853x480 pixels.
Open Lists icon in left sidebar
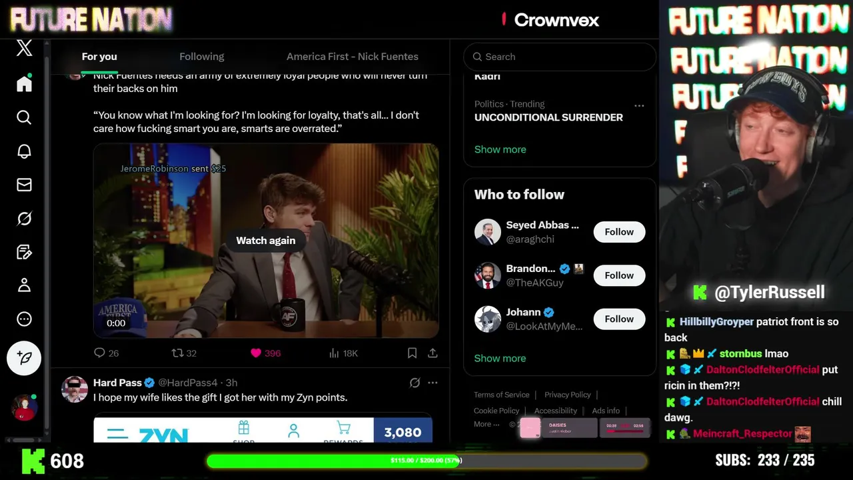tap(24, 252)
